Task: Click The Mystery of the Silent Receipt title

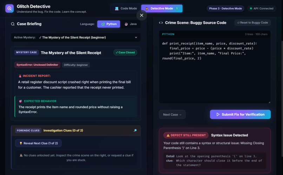Action: (71, 53)
